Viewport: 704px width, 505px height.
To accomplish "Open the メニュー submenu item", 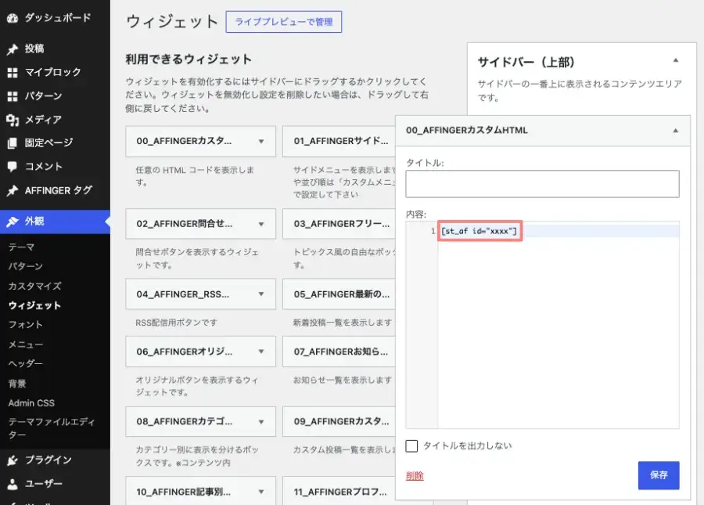I will point(26,344).
